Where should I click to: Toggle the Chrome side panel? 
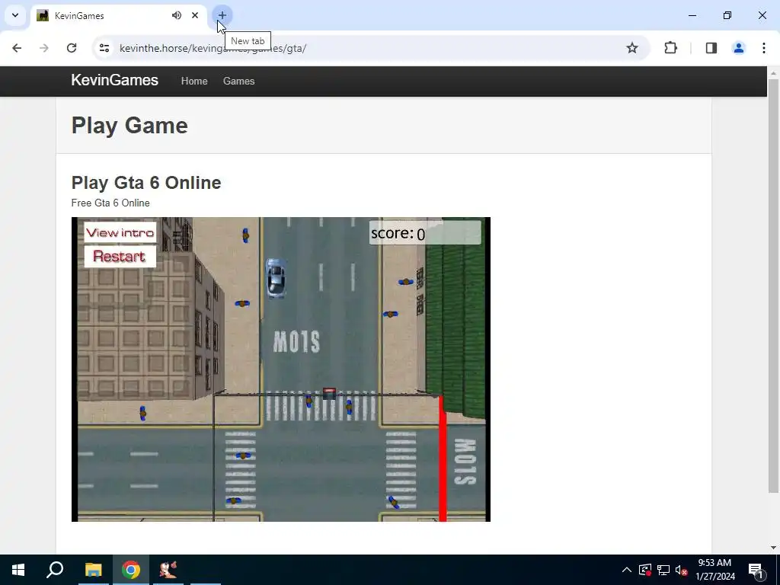711,48
